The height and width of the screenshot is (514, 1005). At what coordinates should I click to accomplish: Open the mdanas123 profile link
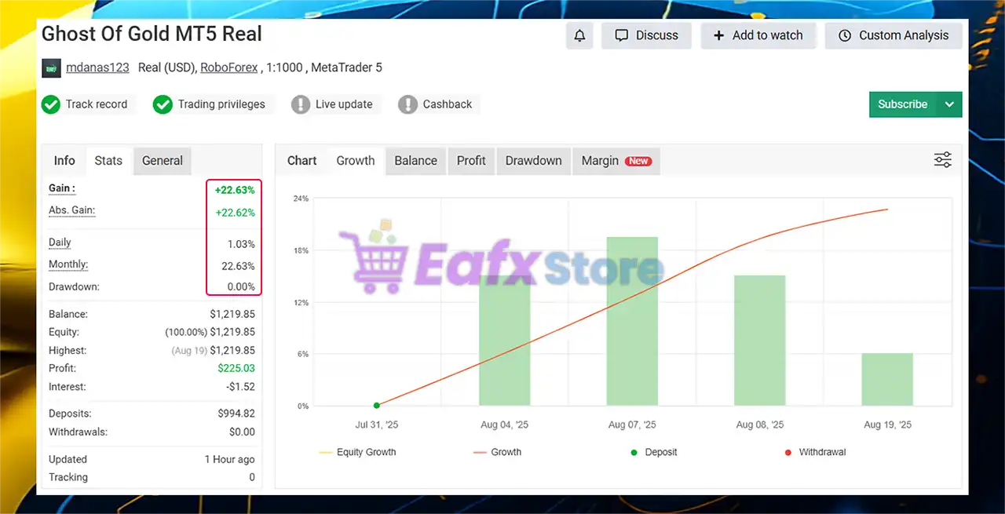(x=97, y=67)
